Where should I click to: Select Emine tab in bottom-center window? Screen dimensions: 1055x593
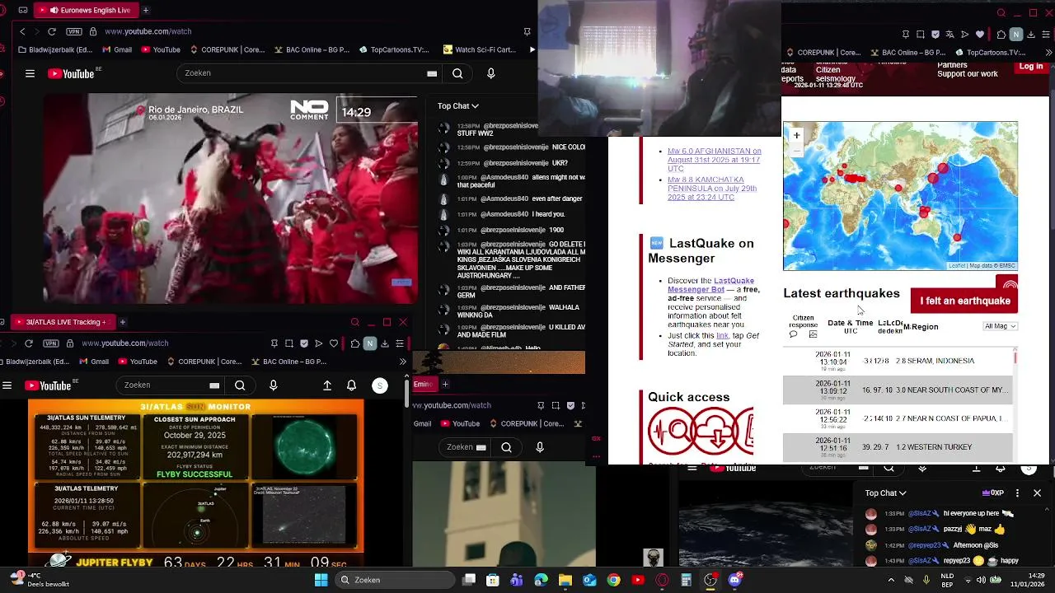click(x=424, y=384)
